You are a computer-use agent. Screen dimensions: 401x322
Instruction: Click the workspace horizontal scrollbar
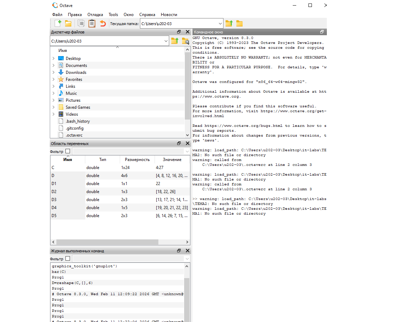107,242
